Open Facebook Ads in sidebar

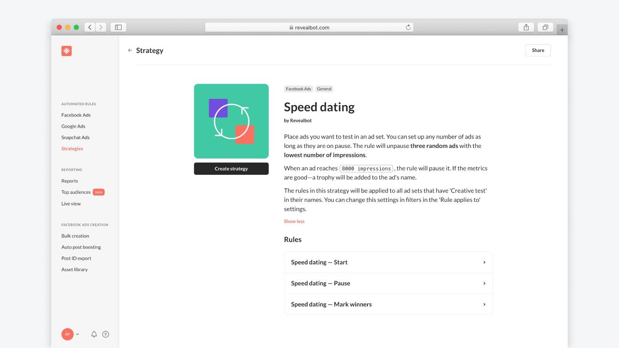(76, 115)
